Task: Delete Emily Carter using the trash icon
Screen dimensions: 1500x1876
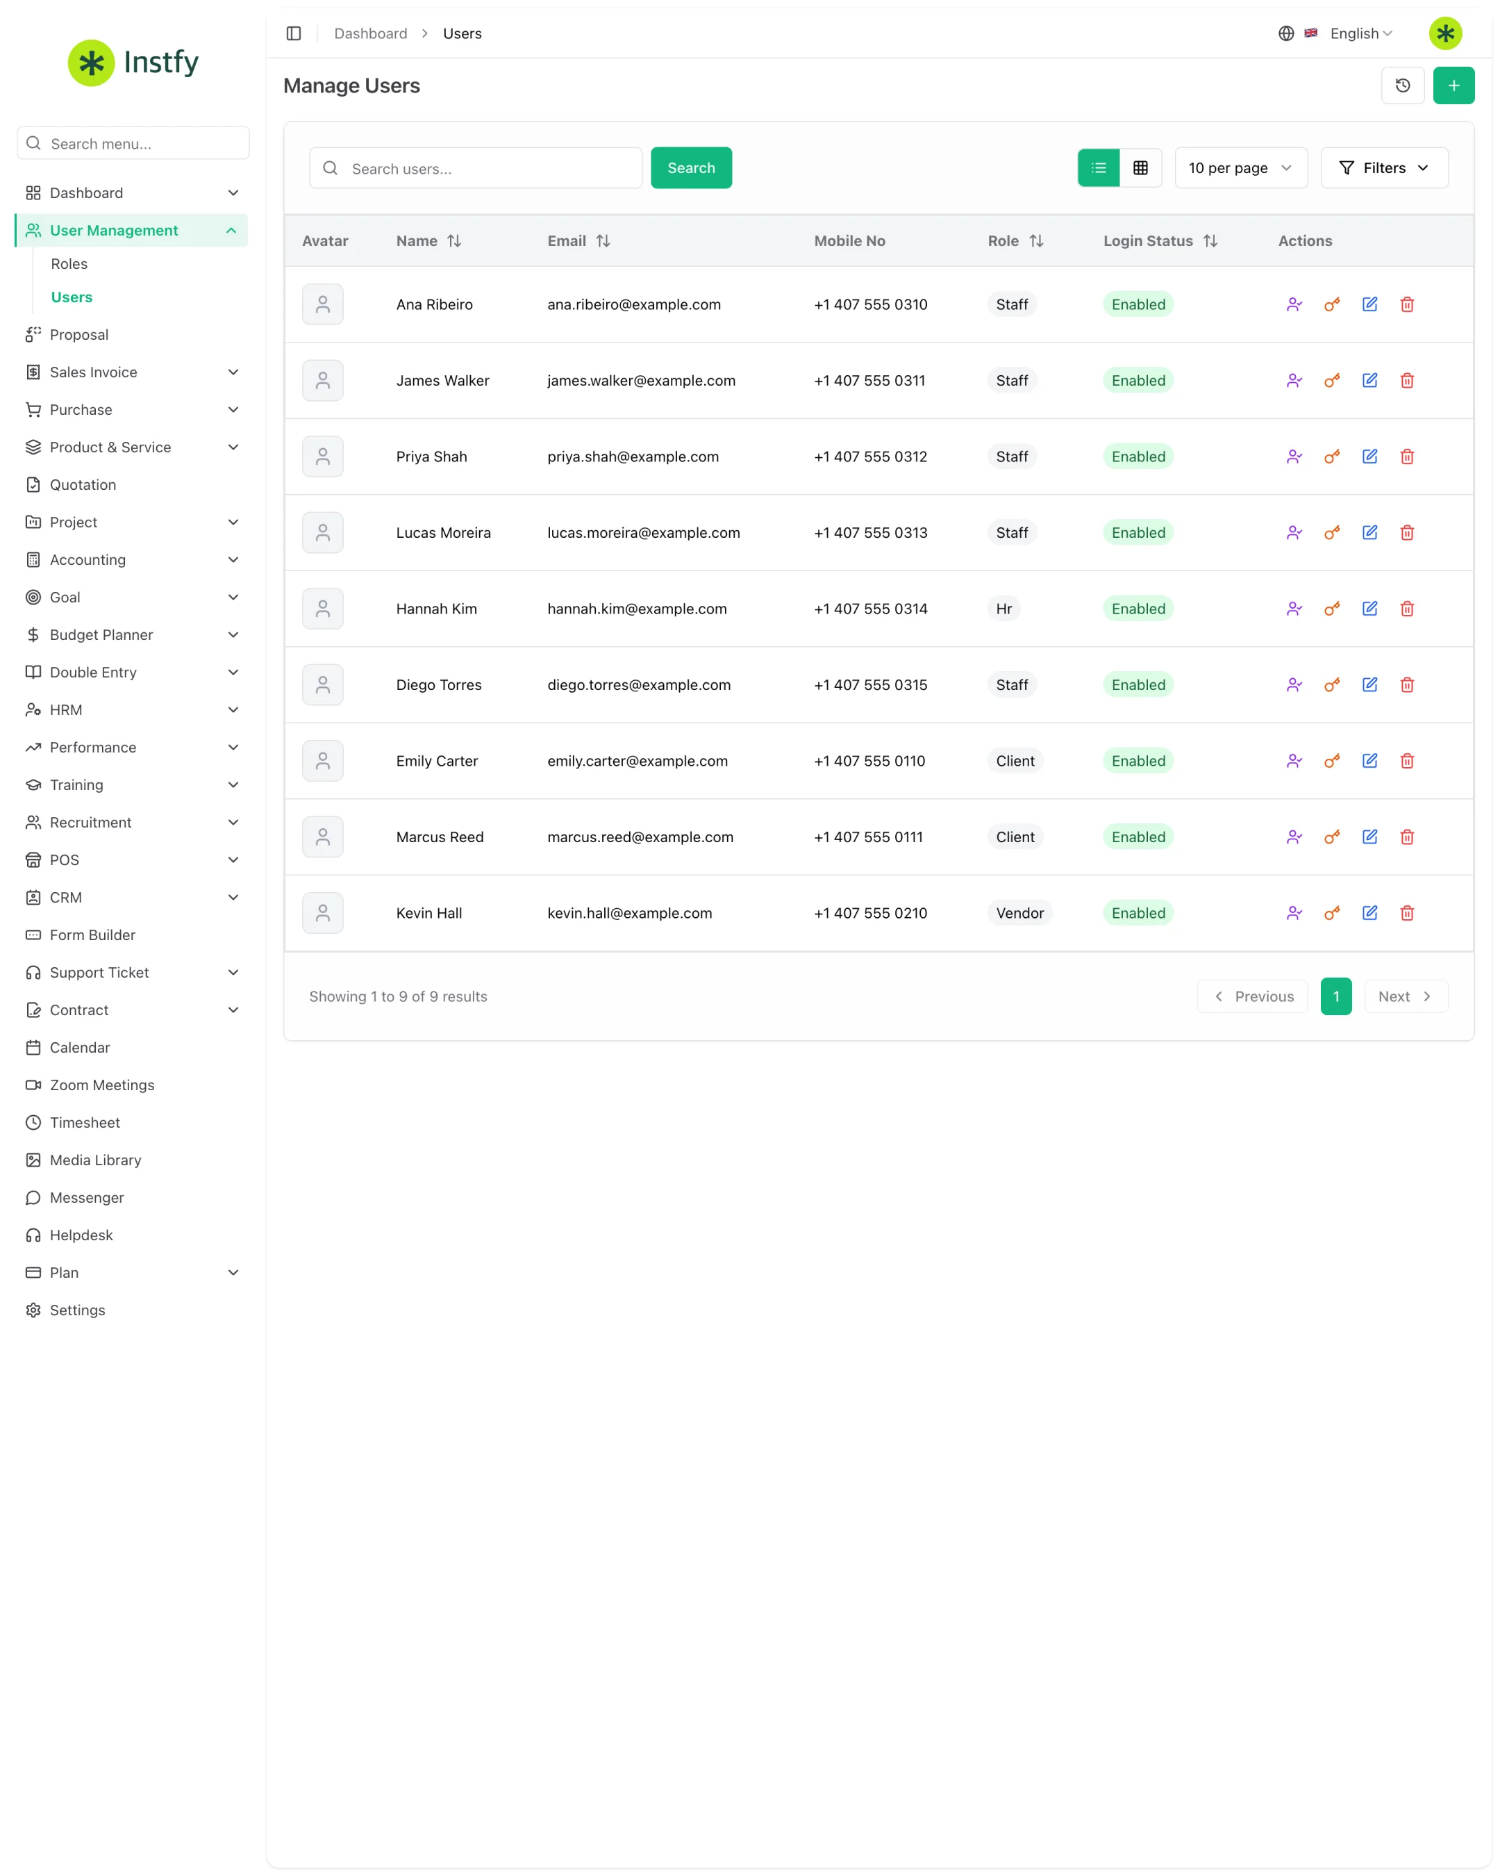Action: (x=1407, y=762)
